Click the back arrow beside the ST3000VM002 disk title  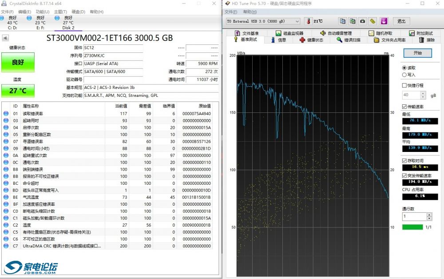tap(5, 38)
